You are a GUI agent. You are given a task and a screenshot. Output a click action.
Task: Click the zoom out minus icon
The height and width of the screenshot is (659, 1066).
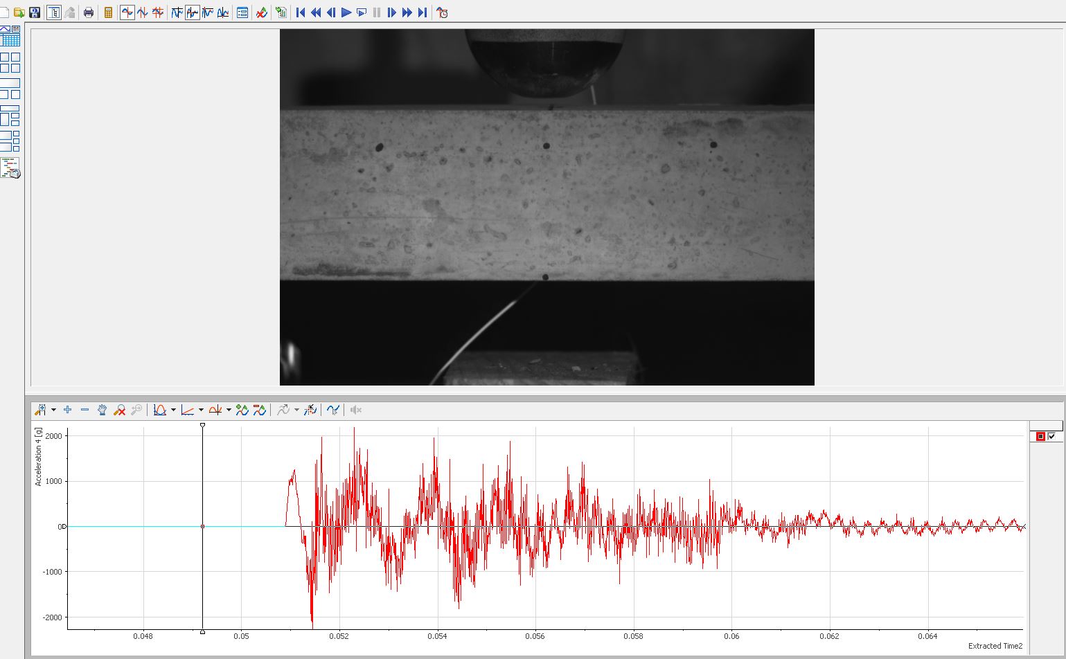(85, 410)
